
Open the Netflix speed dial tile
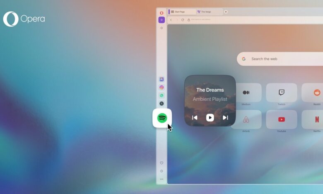[x=313, y=119]
